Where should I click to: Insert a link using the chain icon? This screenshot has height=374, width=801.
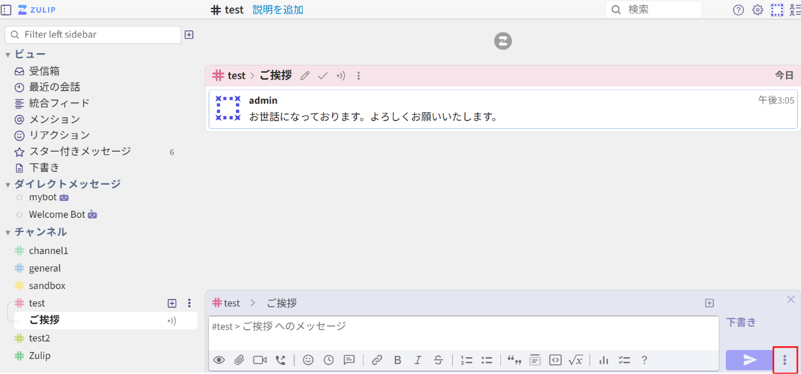[x=377, y=360]
